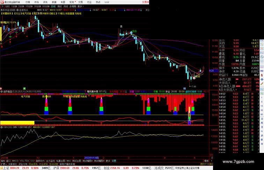Click the 铁路基建 concept link in header
The height and width of the screenshot is (170, 264).
[70, 14]
